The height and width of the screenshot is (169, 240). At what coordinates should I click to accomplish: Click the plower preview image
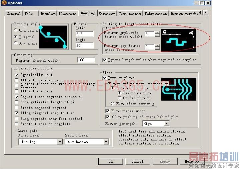tap(179, 89)
